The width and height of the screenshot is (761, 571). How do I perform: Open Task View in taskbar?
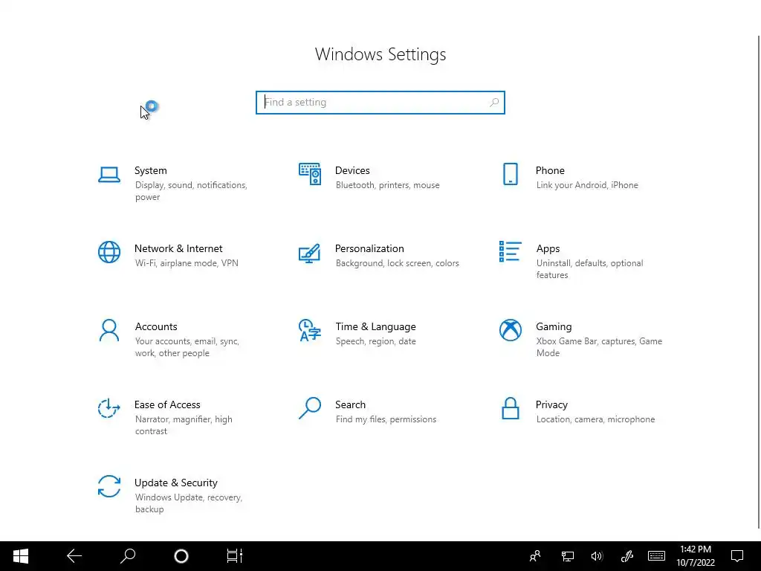234,556
